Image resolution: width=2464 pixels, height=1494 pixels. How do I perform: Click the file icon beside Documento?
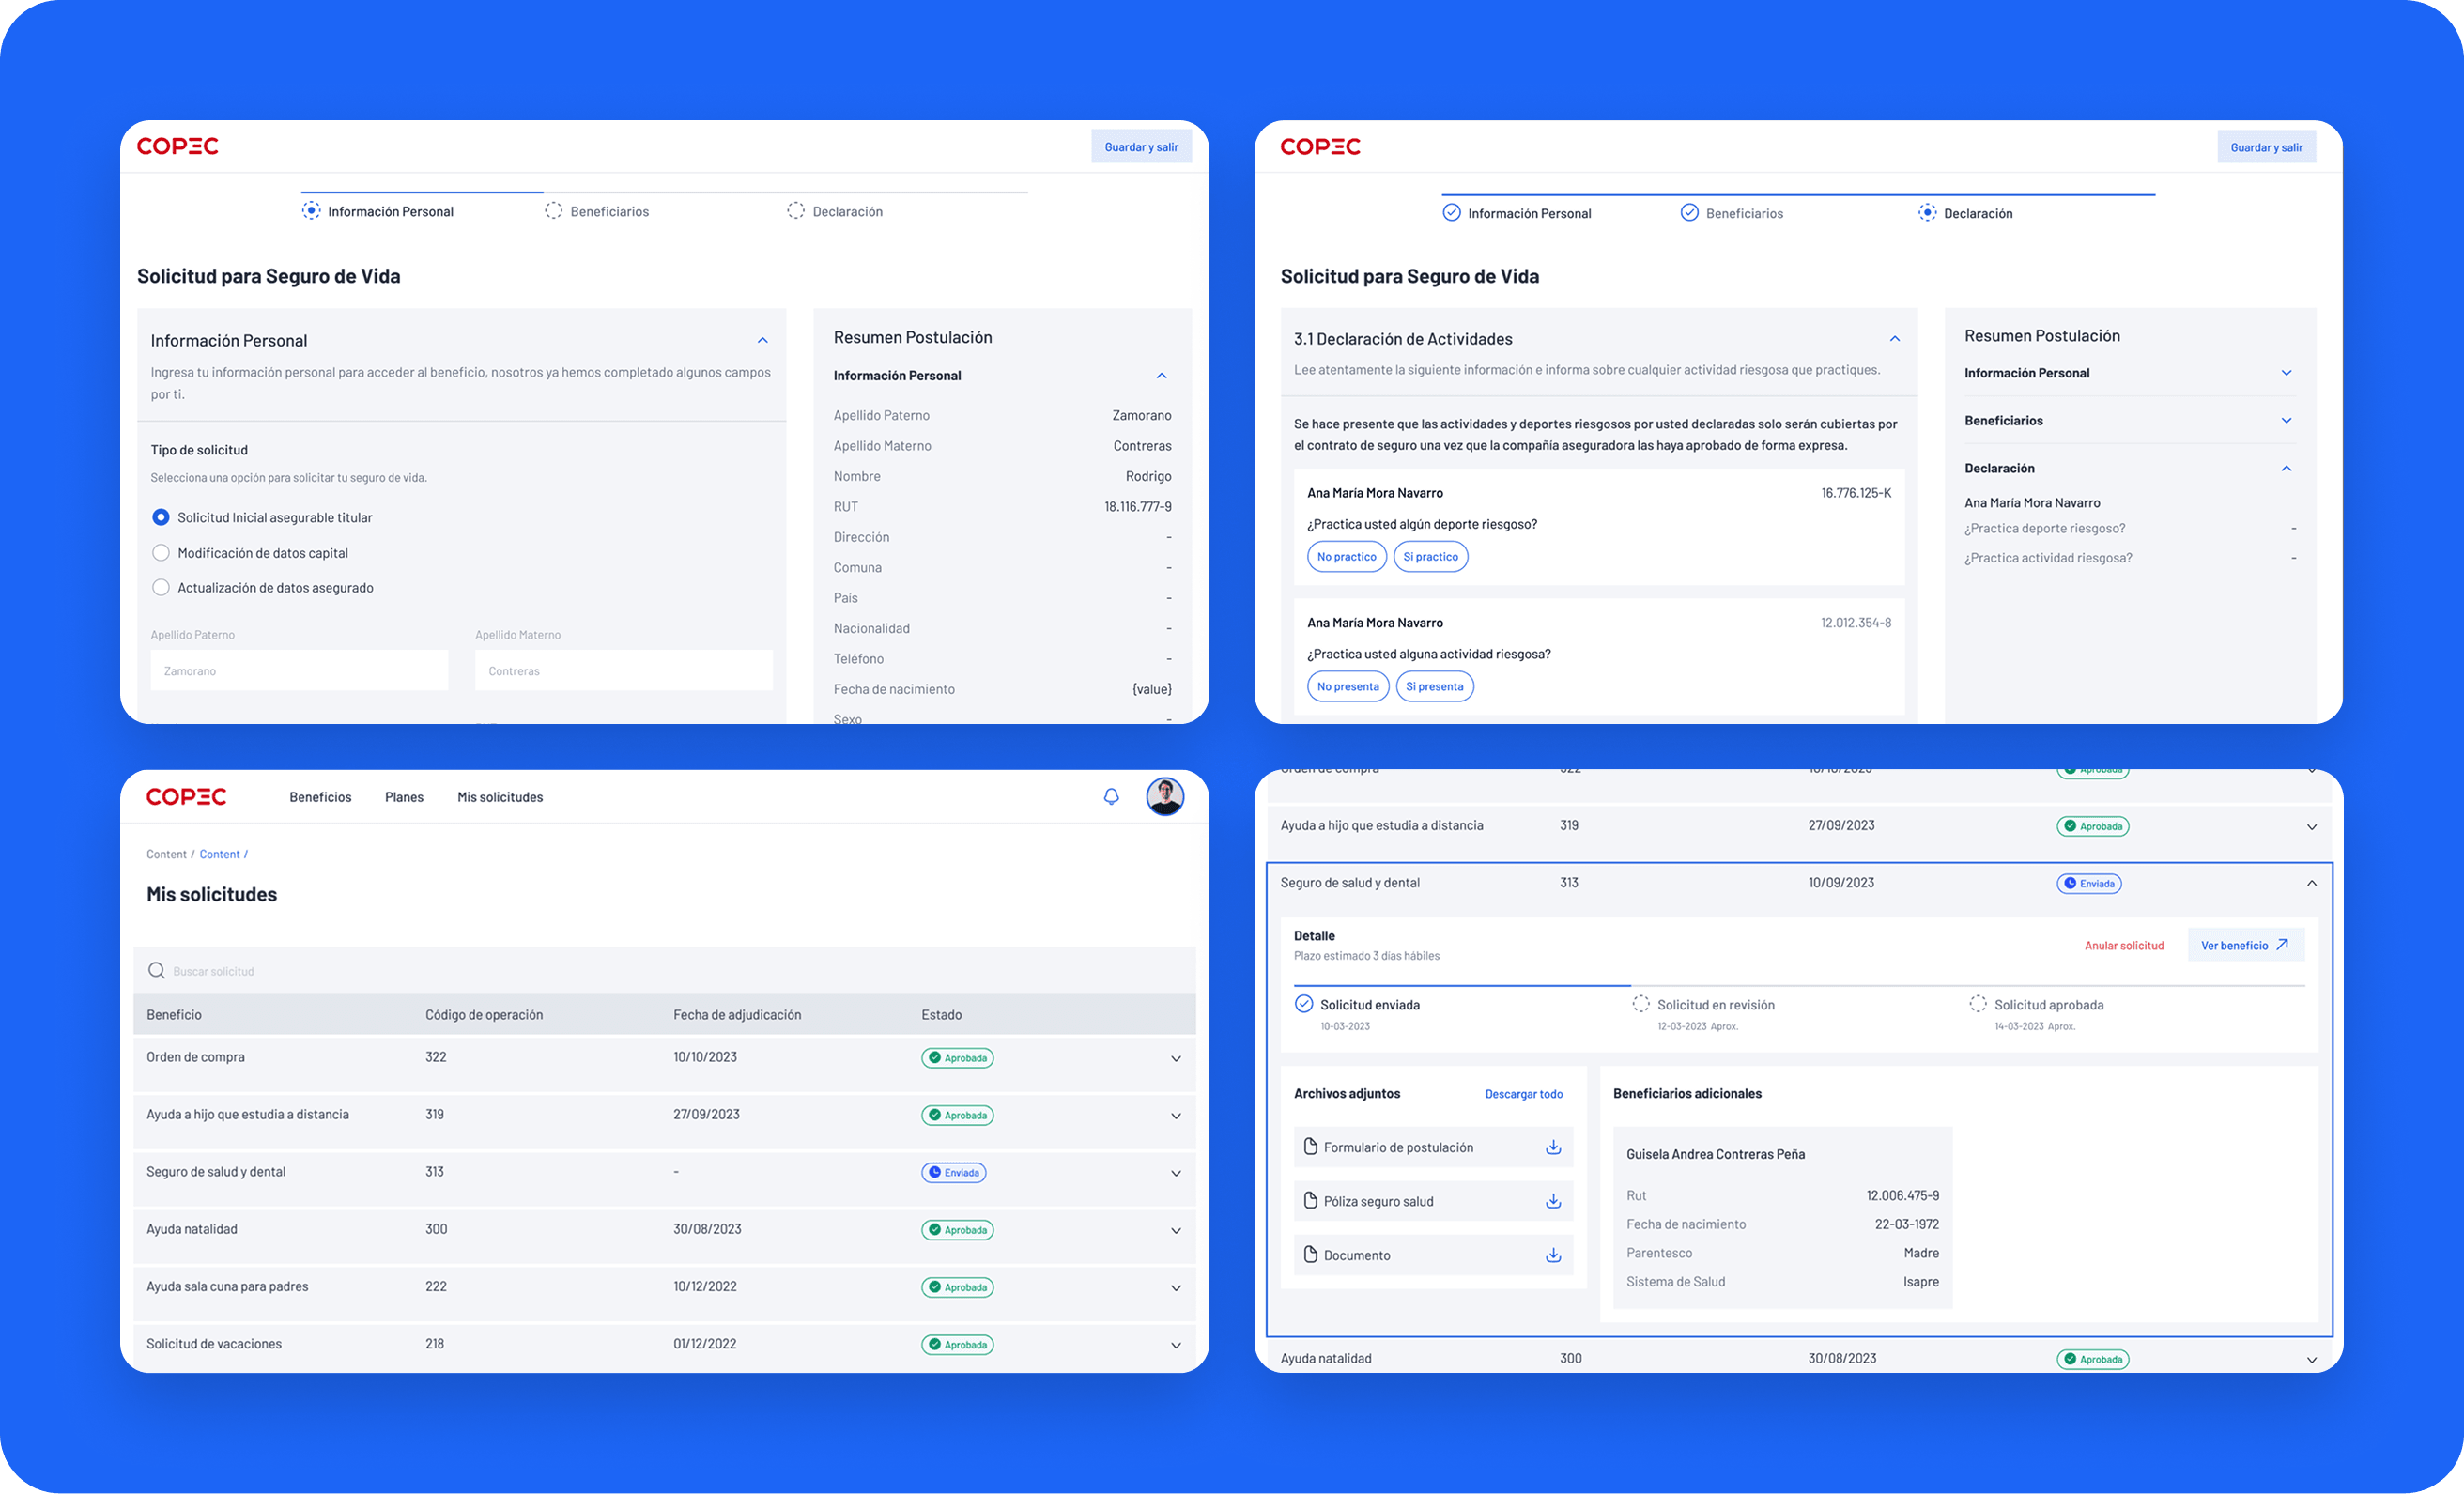1310,1254
